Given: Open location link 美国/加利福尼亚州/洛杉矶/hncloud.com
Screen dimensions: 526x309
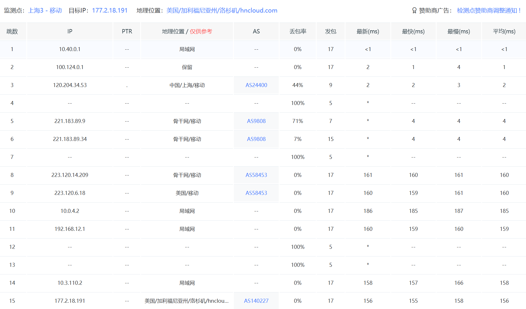Looking at the screenshot, I should [222, 11].
